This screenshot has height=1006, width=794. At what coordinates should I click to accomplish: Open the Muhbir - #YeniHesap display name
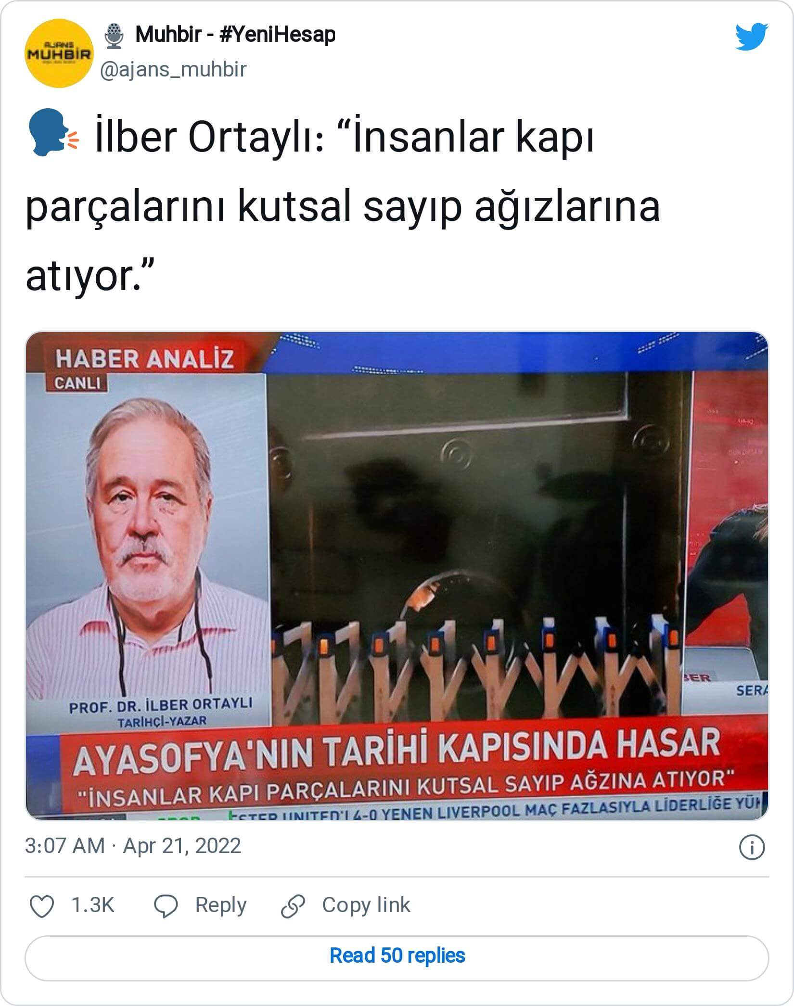coord(235,35)
